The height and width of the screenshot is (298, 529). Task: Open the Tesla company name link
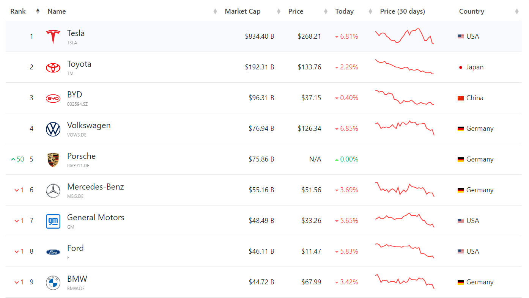76,33
